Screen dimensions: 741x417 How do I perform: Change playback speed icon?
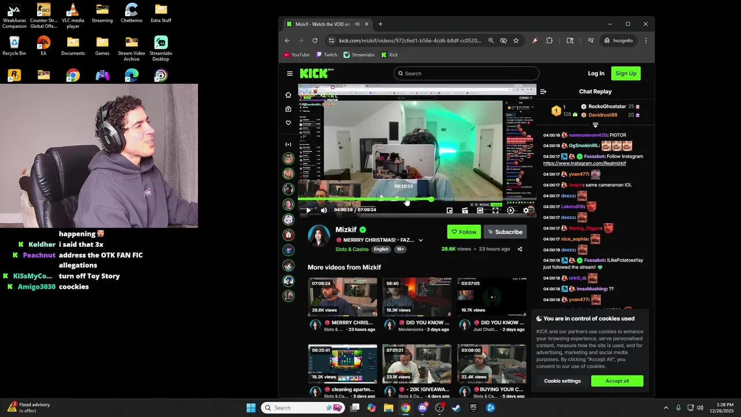point(511,210)
